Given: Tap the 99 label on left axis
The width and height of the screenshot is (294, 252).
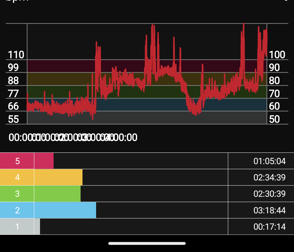Looking at the screenshot, I should click(13, 67).
